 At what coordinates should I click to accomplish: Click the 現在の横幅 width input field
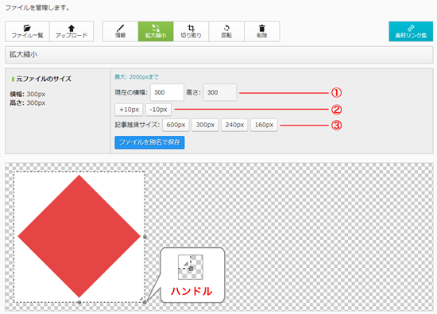[167, 92]
